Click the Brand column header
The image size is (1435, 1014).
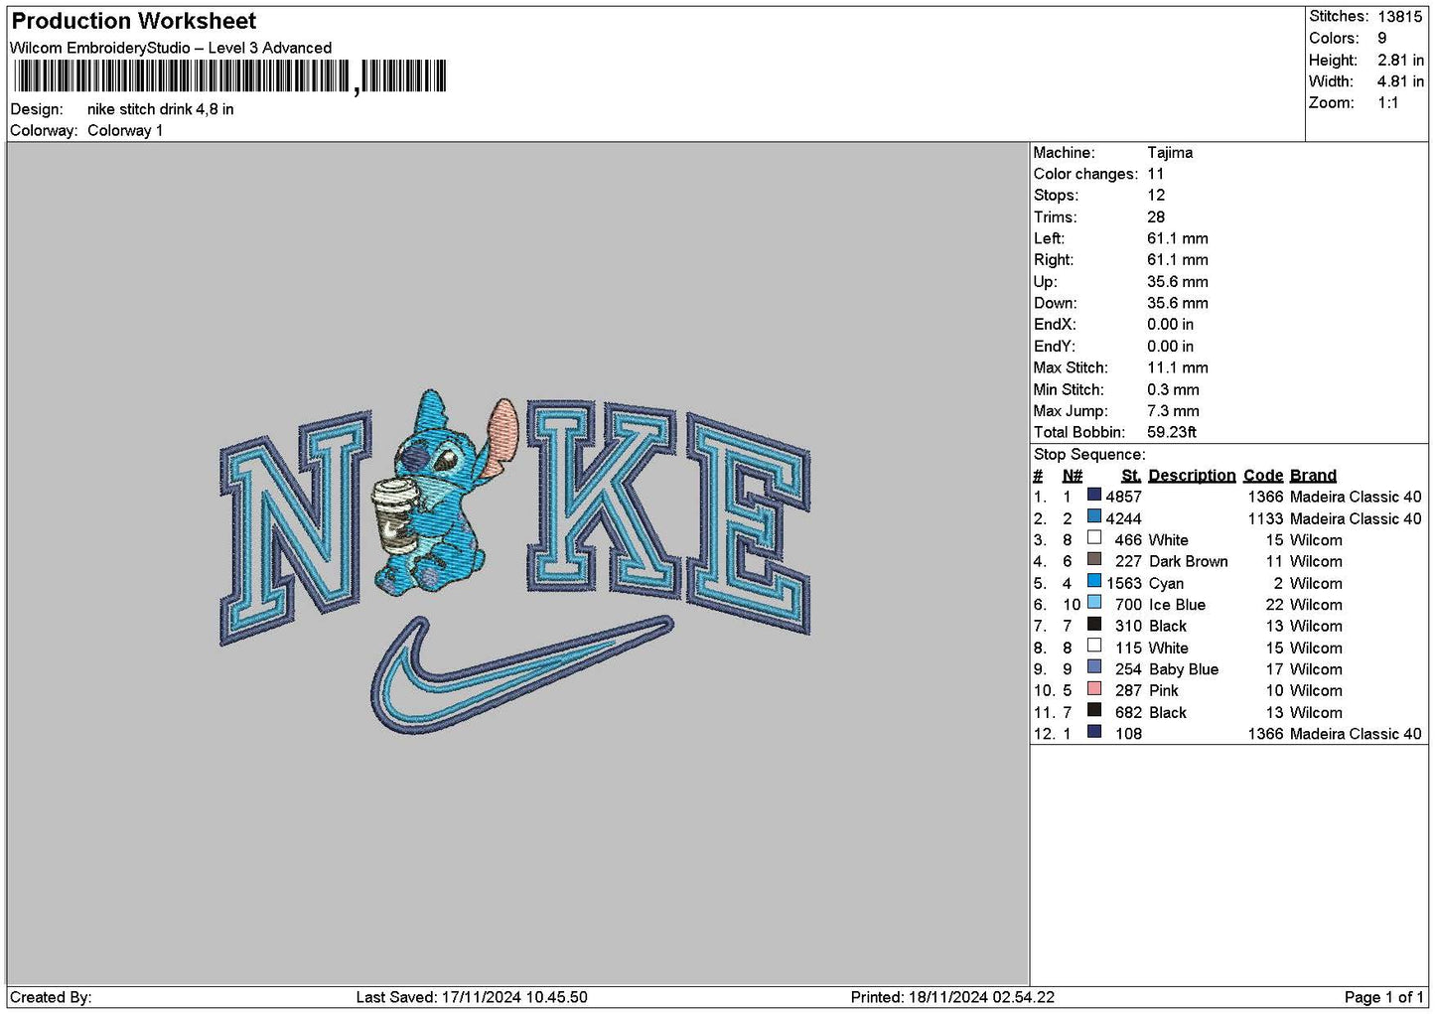coord(1313,476)
